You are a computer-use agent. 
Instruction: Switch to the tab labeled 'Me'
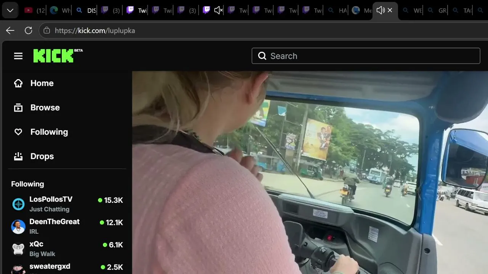coord(362,10)
